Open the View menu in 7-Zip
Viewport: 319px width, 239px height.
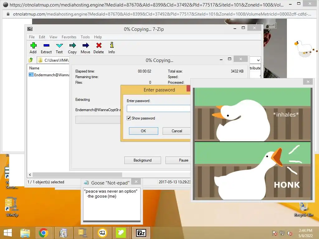pos(53,37)
